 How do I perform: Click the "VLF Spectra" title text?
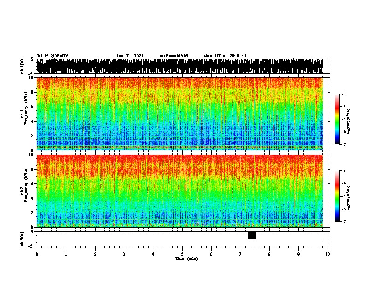53,56
